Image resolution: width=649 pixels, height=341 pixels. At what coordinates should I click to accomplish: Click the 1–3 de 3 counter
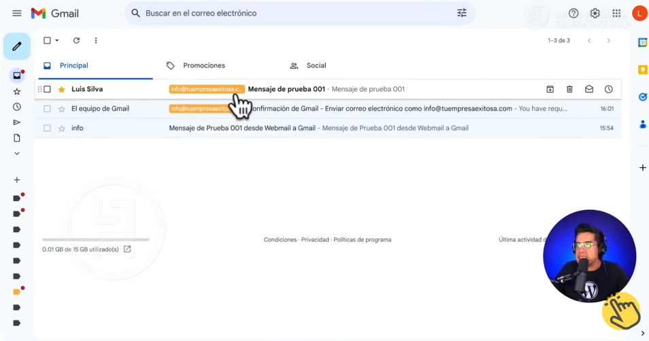[559, 41]
